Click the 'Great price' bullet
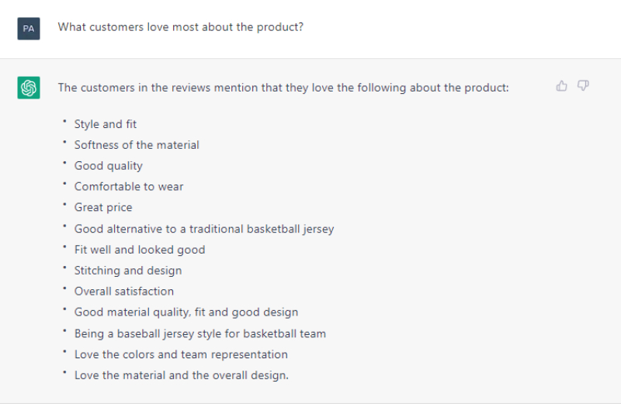The height and width of the screenshot is (404, 621). tap(103, 207)
